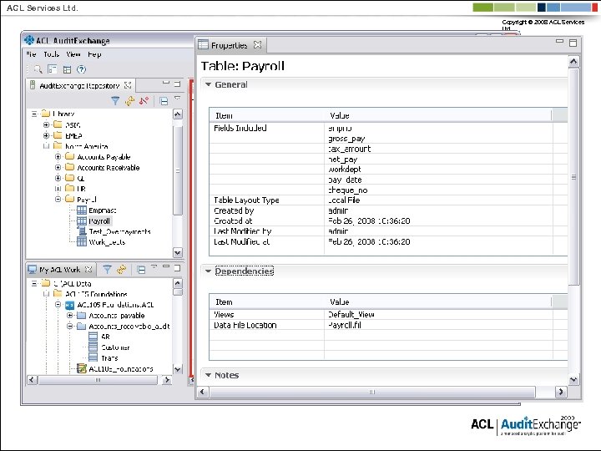Select the Work_depts table item
Screen dimensions: 601x451
click(107, 242)
